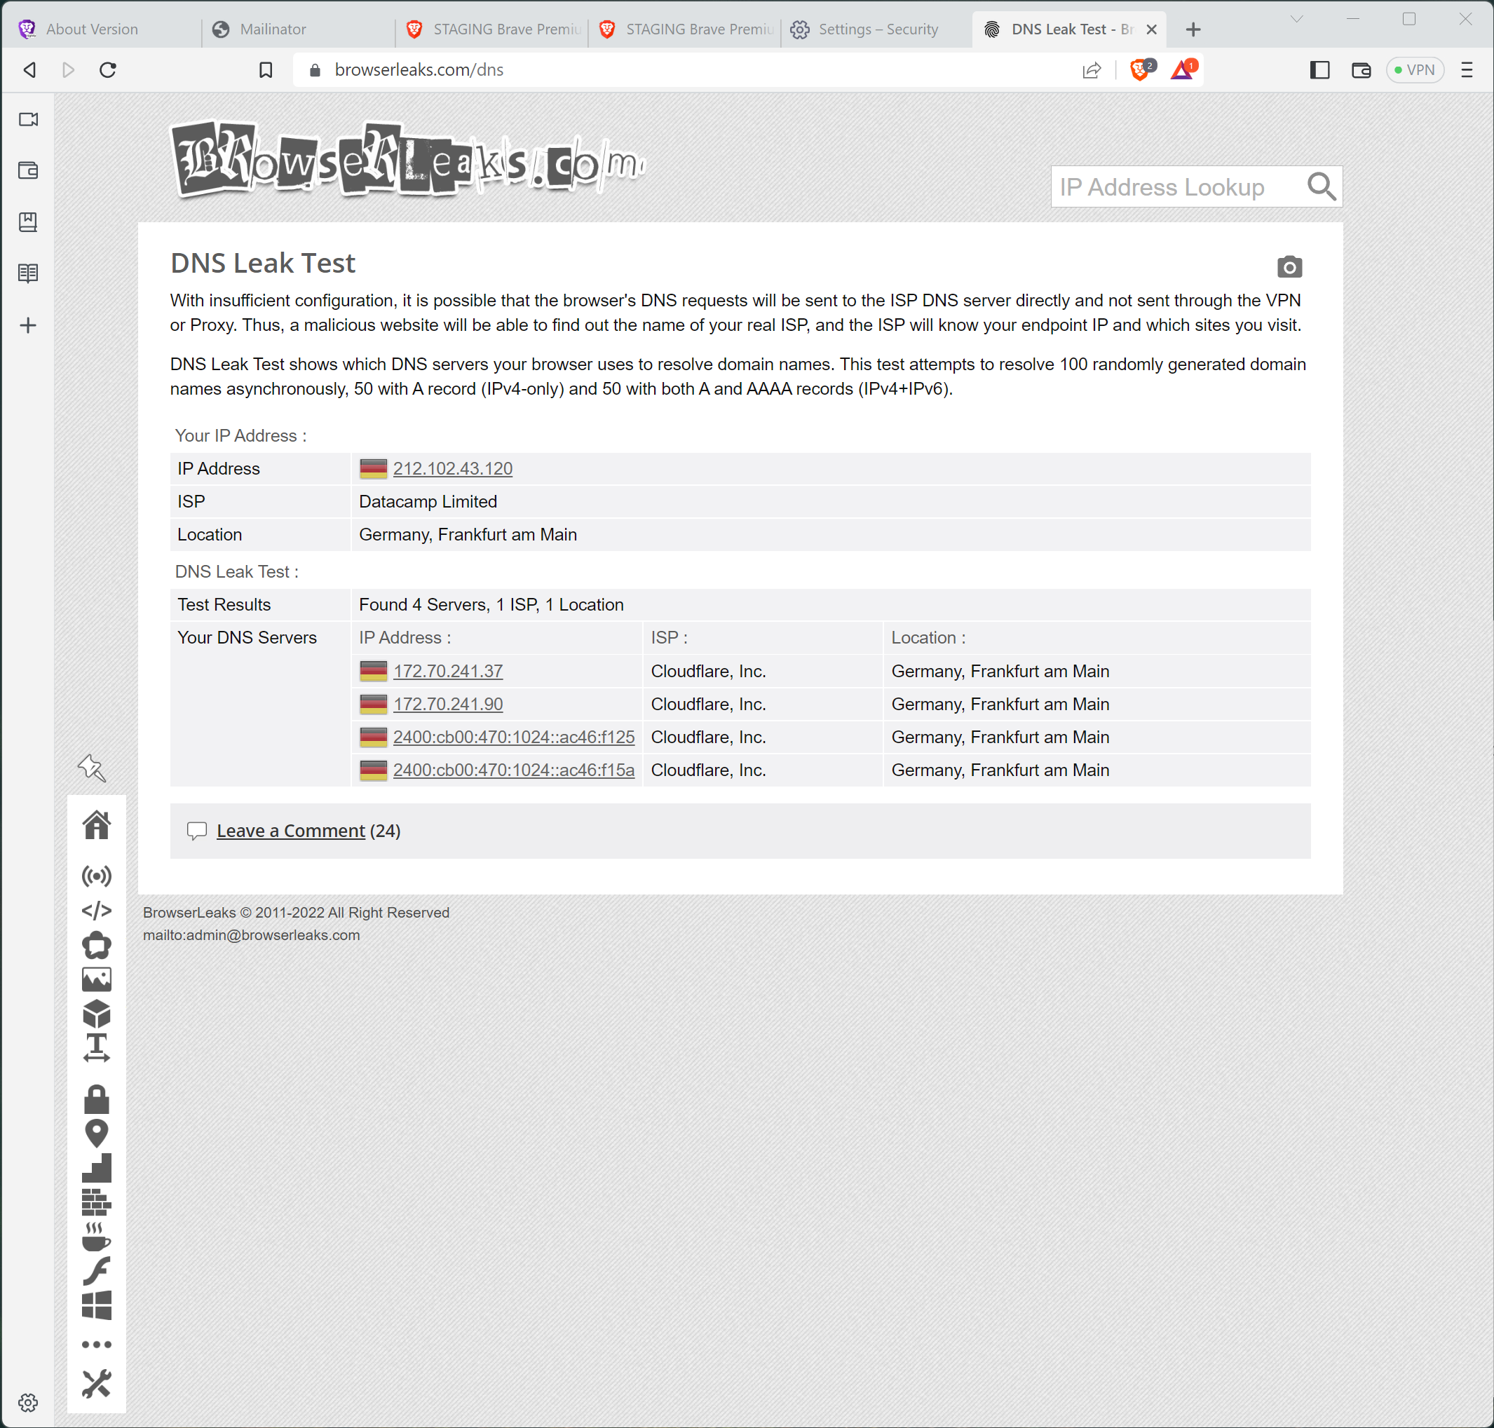Open the Brave hamburger menu
The image size is (1494, 1428).
[x=1467, y=69]
